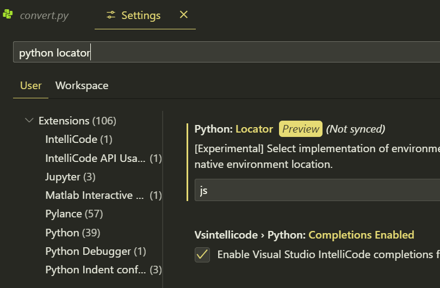The image size is (440, 288).
Task: Open the convert.py editor tab
Action: tap(44, 15)
